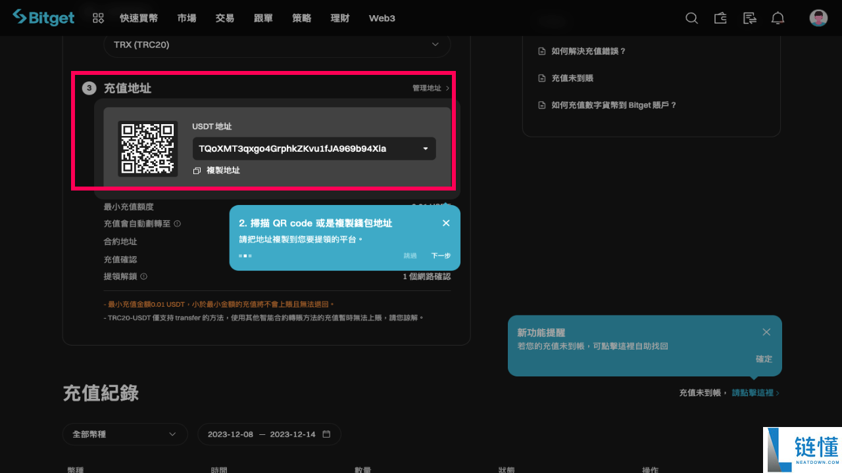Open 如何解決充值錯誤？ help article

[x=589, y=51]
